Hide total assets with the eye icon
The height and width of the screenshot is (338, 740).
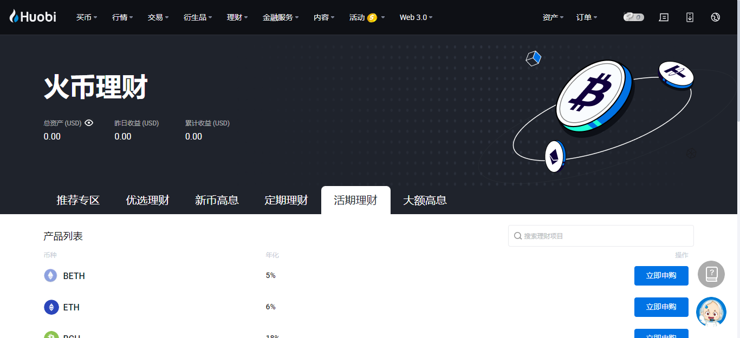[89, 123]
